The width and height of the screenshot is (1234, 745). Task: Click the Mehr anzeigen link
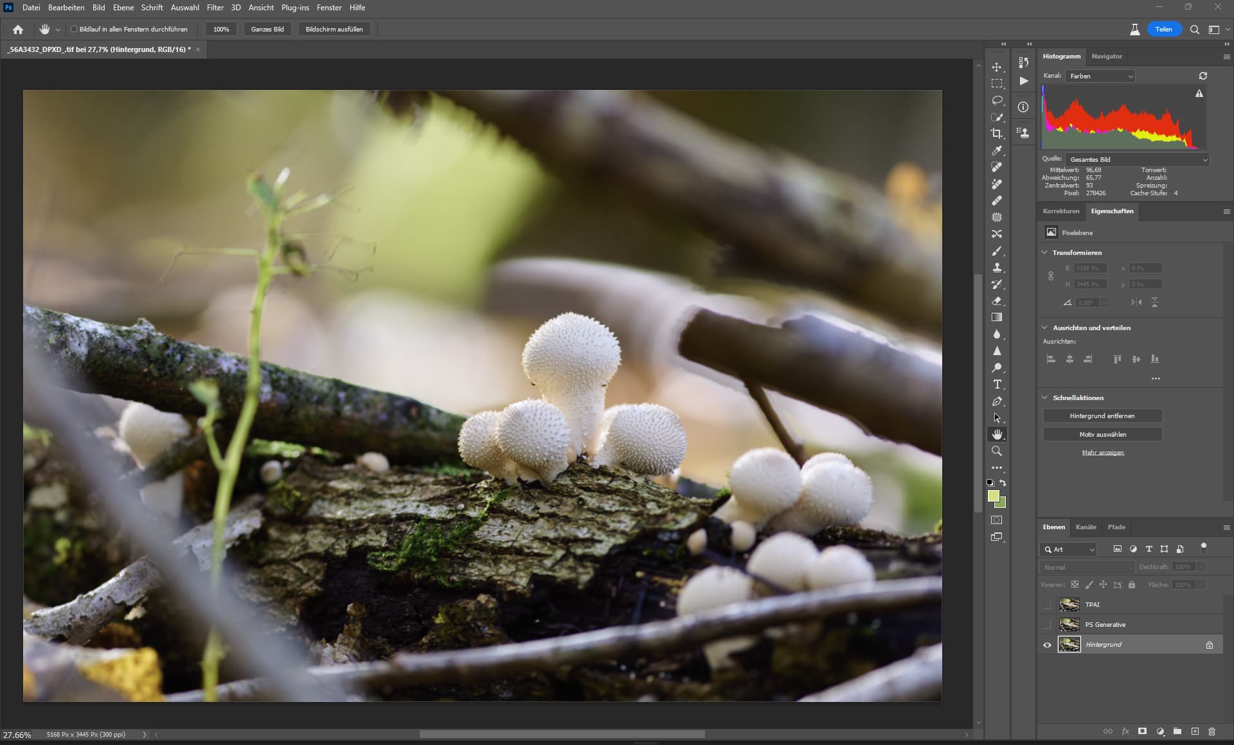pyautogui.click(x=1102, y=453)
